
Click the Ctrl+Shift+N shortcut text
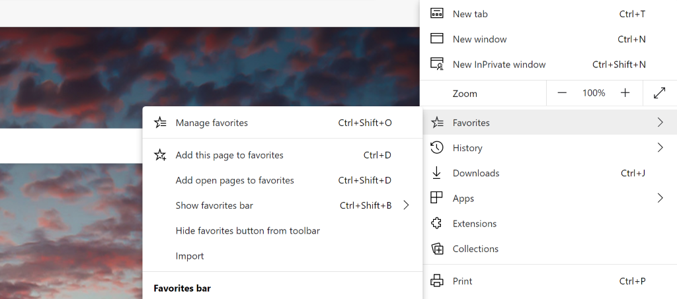(x=619, y=64)
